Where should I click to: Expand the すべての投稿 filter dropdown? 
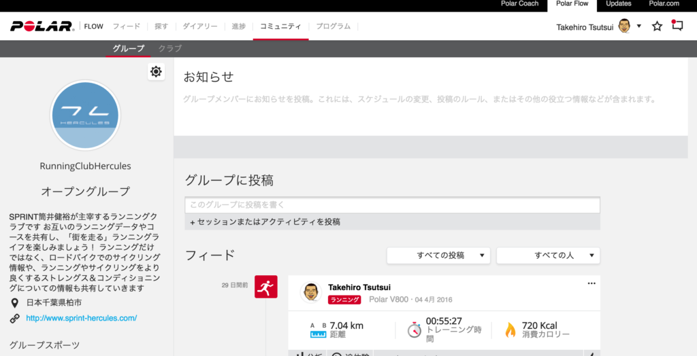click(439, 255)
